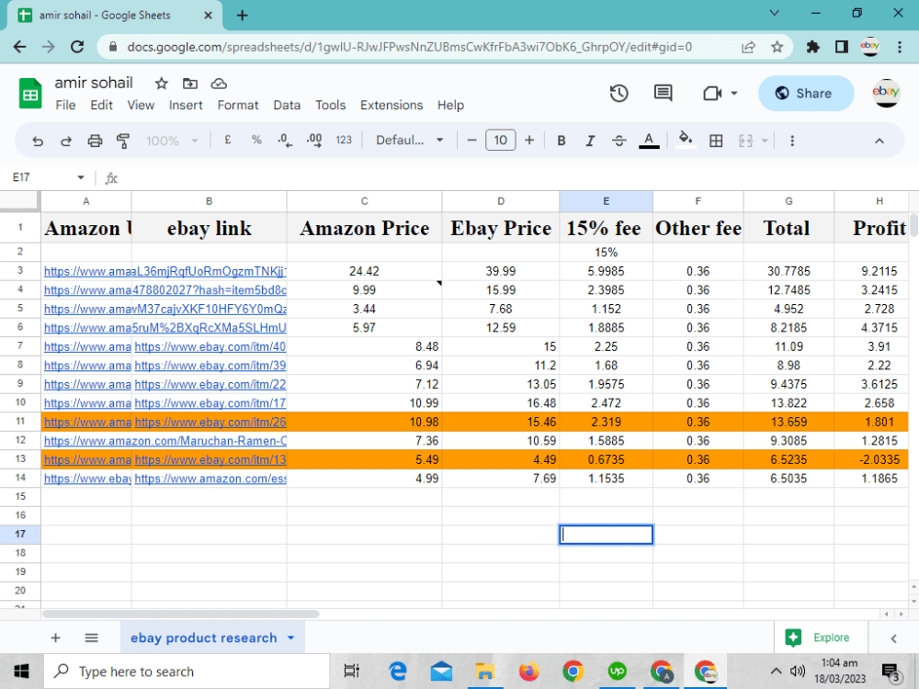Open the ebay link in row 13

[210, 460]
